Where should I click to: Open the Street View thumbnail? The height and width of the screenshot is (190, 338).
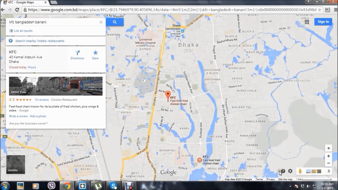pos(56,86)
